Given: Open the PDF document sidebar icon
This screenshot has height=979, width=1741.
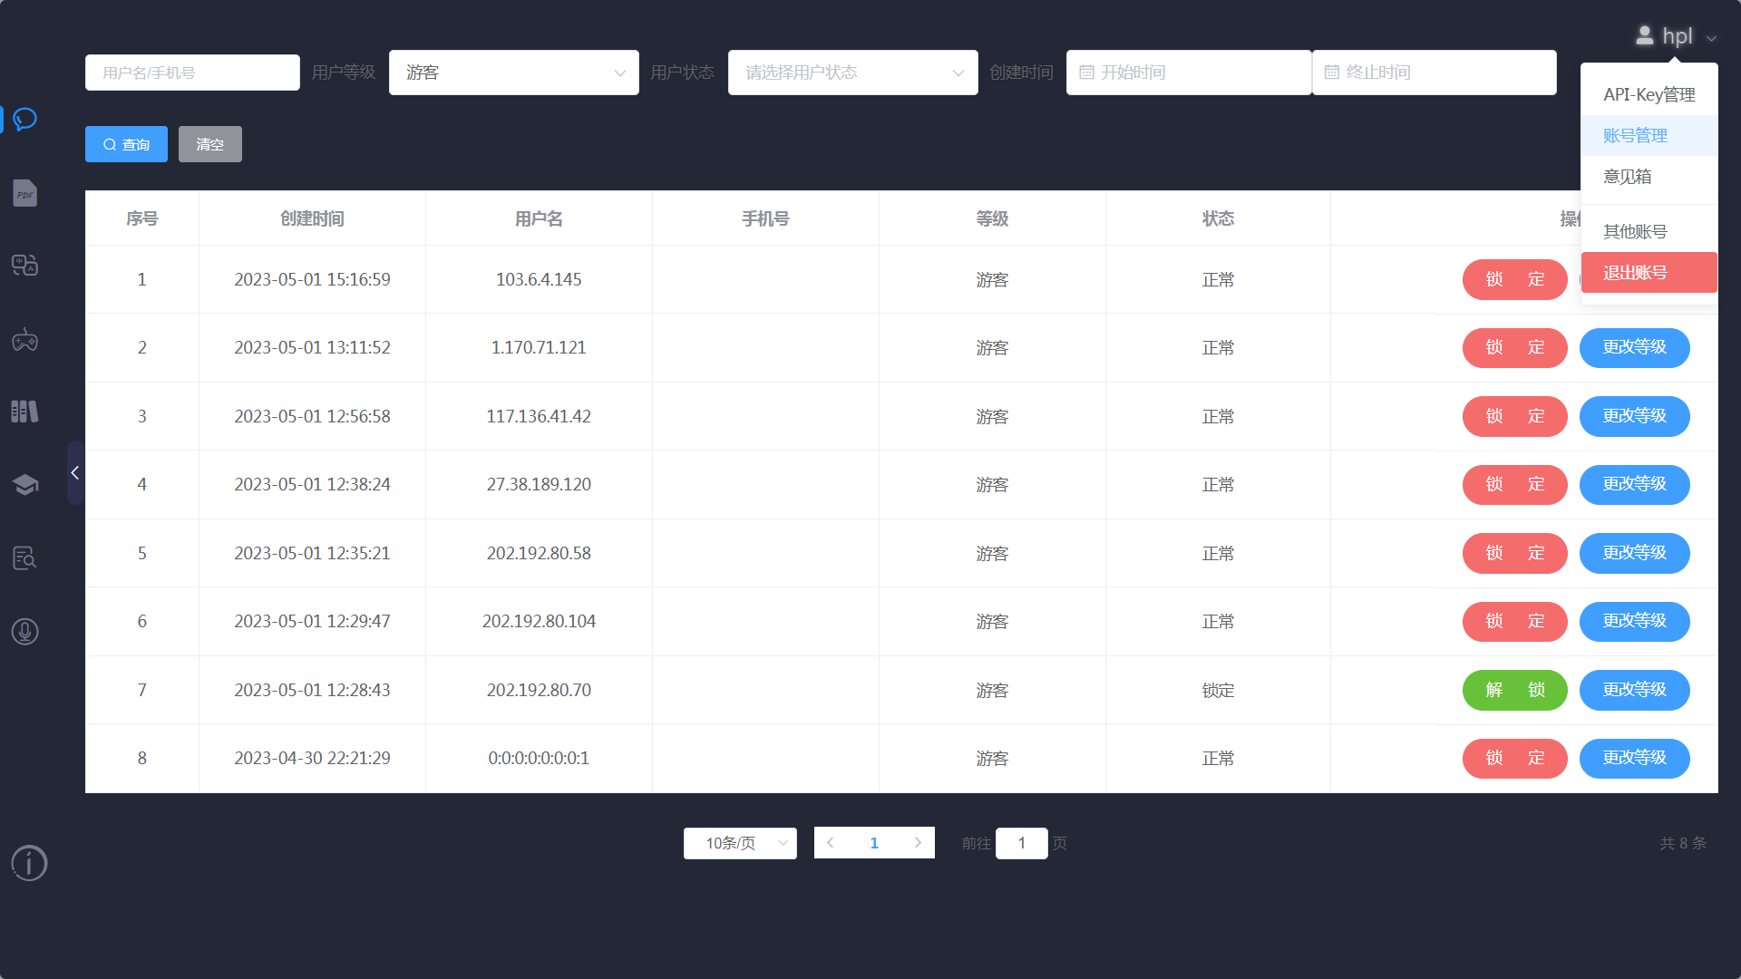Looking at the screenshot, I should (x=25, y=193).
